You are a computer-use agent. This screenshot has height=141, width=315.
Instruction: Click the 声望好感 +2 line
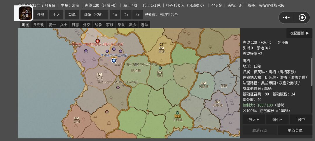pos(252,54)
